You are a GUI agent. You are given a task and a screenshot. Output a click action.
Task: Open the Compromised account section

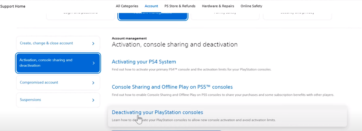[x=58, y=83]
